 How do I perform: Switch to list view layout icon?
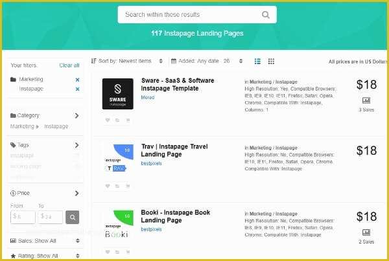(x=257, y=62)
